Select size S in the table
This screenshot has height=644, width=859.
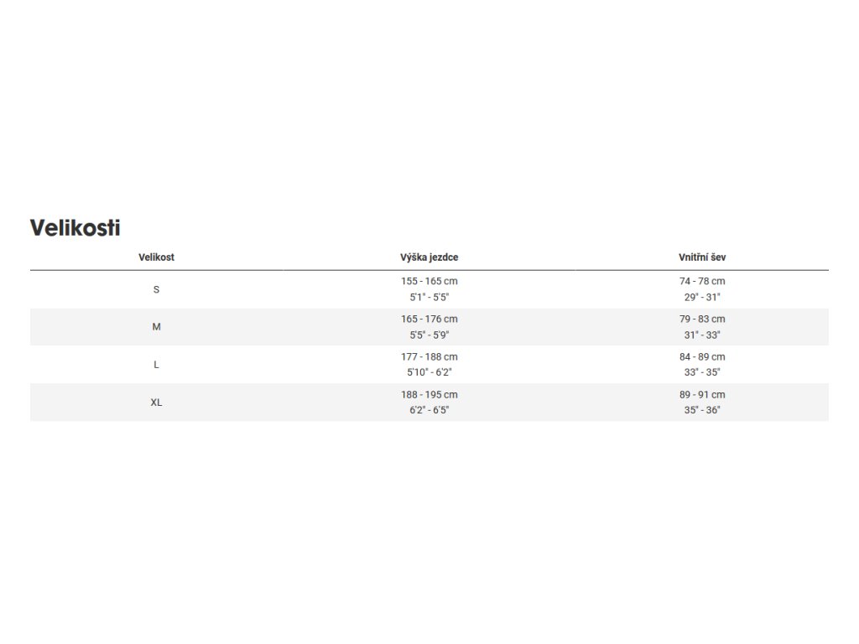(156, 289)
